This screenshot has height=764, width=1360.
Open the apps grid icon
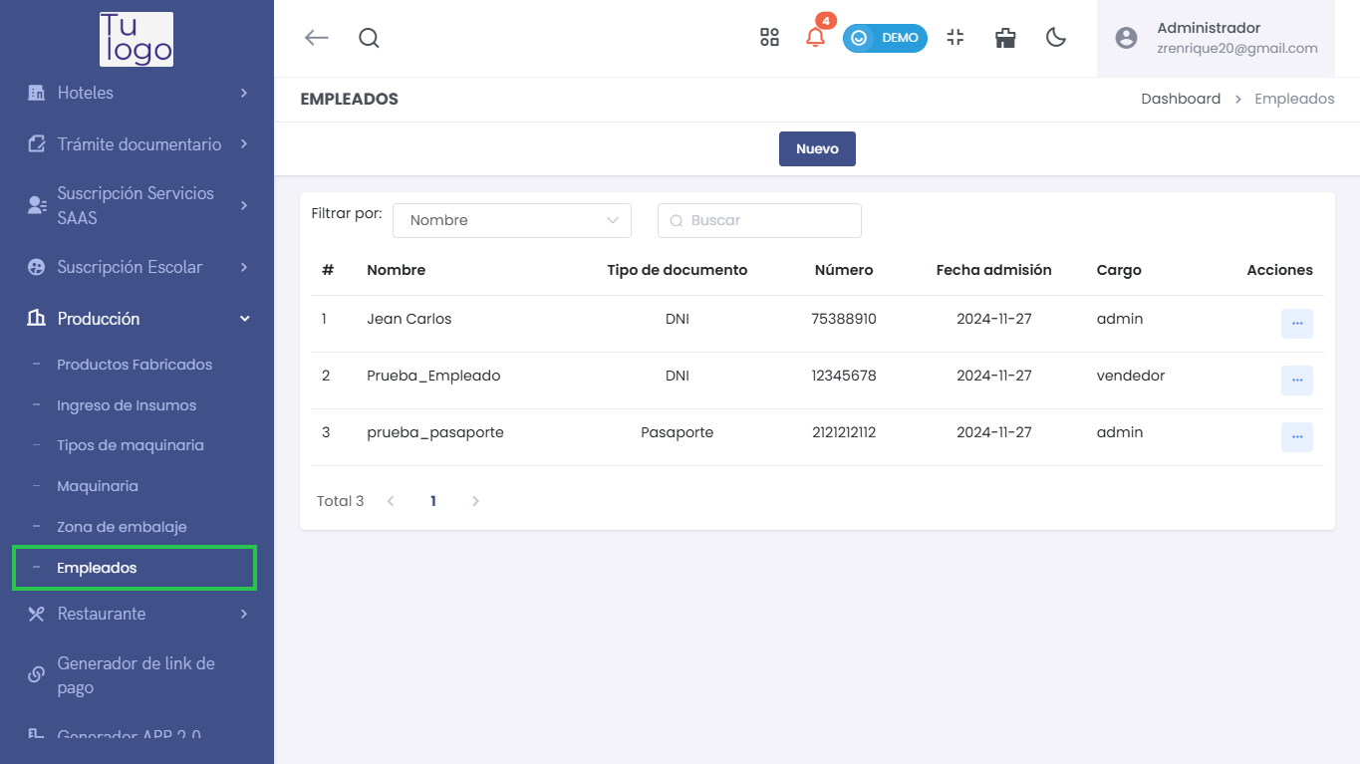tap(769, 38)
